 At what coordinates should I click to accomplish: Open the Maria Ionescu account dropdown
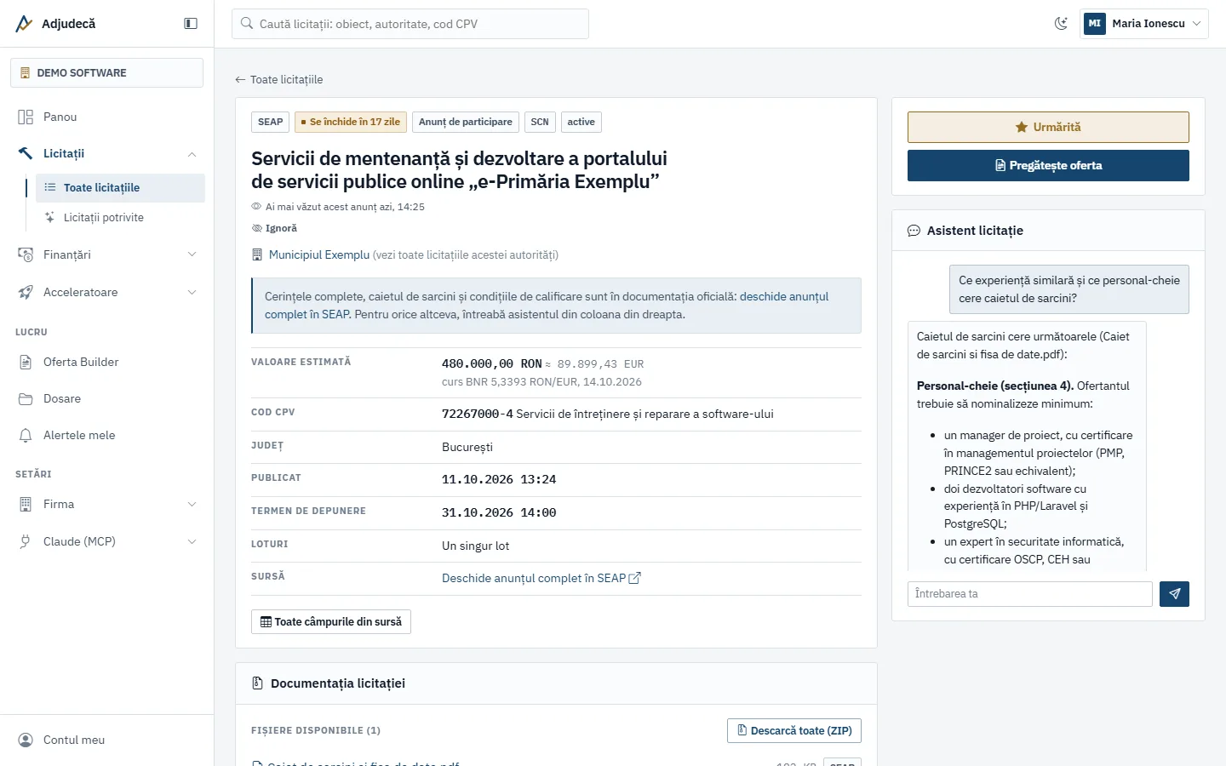point(1144,24)
